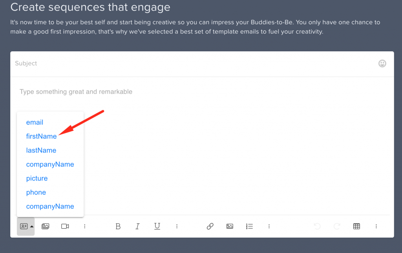Select email from the variable list

(35, 122)
